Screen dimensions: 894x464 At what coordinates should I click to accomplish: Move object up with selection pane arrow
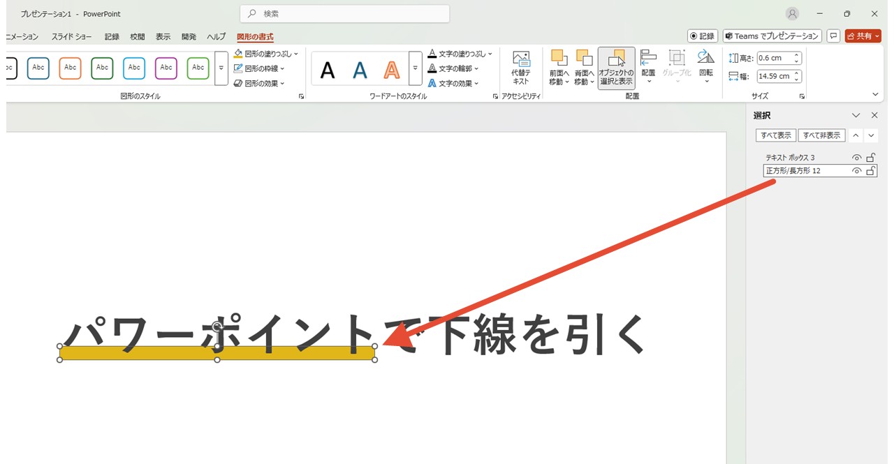click(857, 135)
